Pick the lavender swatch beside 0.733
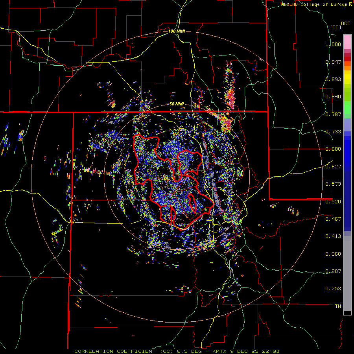 tap(347, 125)
